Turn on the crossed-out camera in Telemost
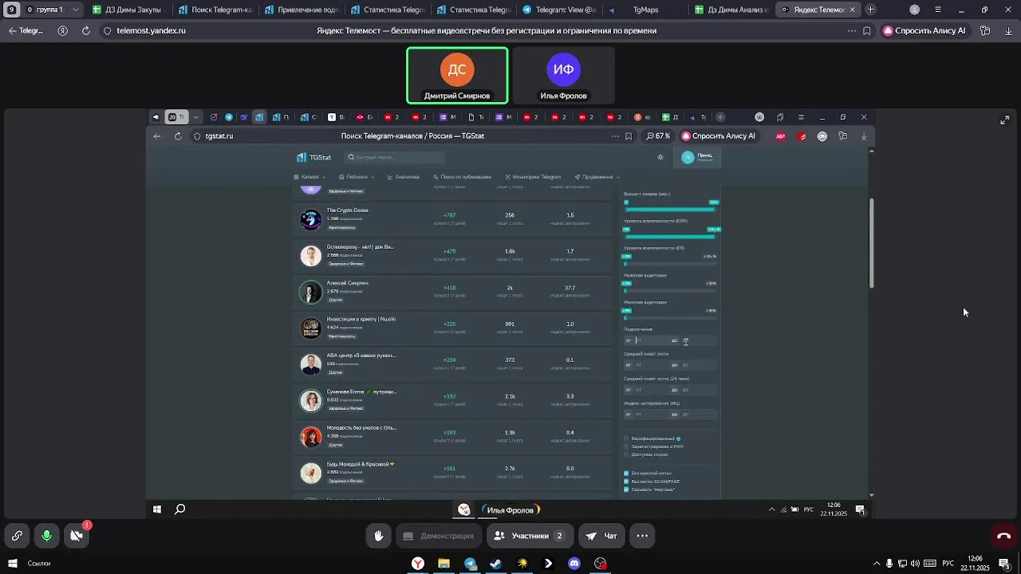 tap(77, 536)
